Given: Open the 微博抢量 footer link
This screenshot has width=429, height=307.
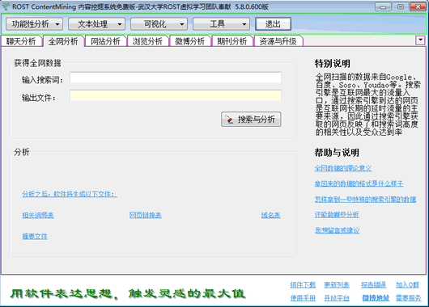Looking at the screenshot, I should [376, 298].
